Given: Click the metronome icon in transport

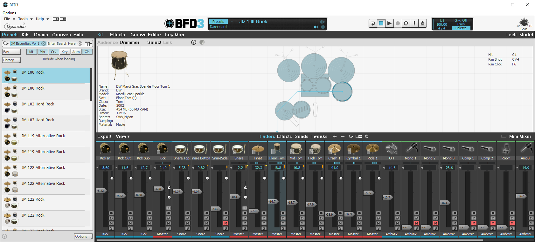Looking at the screenshot, I should click(x=422, y=23).
